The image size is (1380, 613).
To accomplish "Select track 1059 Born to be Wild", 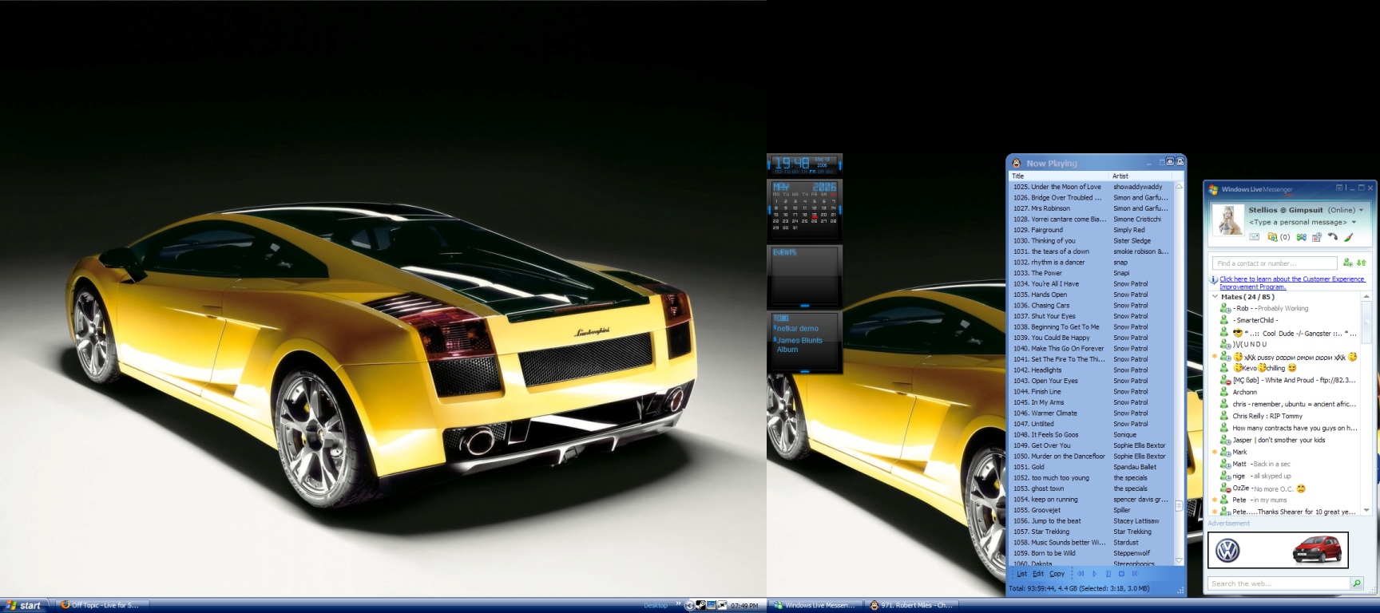I will click(1091, 553).
